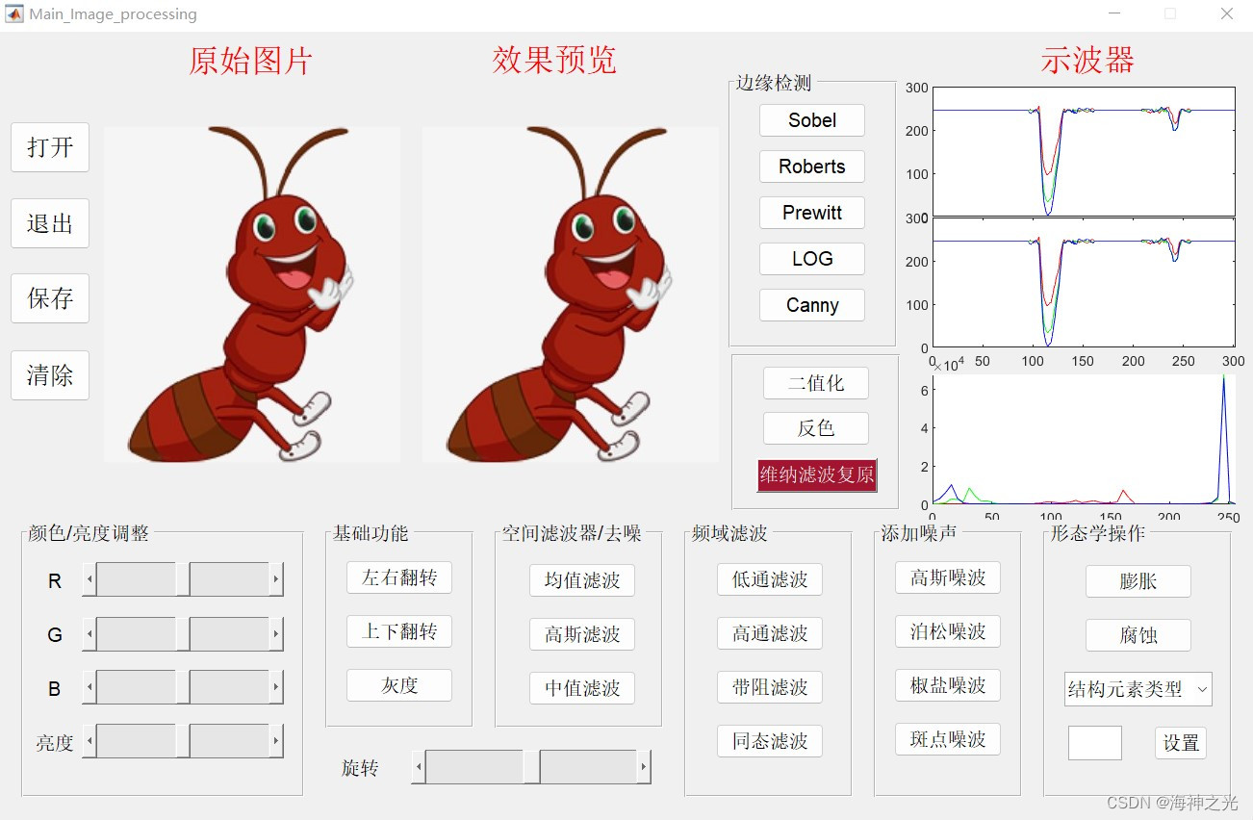Viewport: 1253px width, 820px height.
Task: Click the structuring element size input box
Action: pos(1095,743)
